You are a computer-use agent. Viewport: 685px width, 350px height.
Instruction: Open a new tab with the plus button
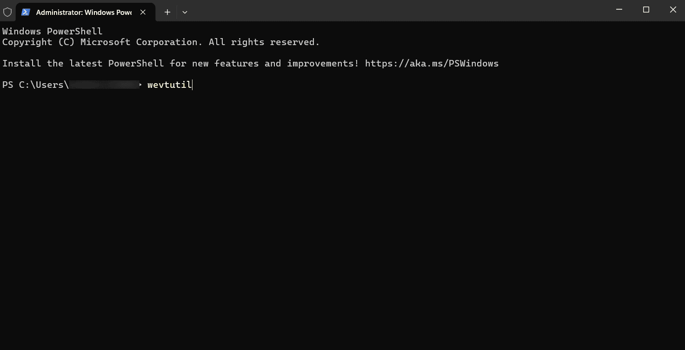pyautogui.click(x=167, y=12)
